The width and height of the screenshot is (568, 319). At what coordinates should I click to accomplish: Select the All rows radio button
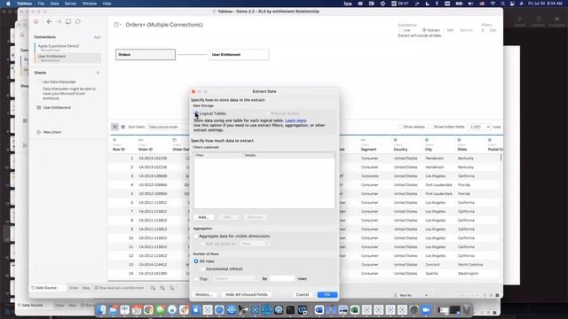point(196,261)
